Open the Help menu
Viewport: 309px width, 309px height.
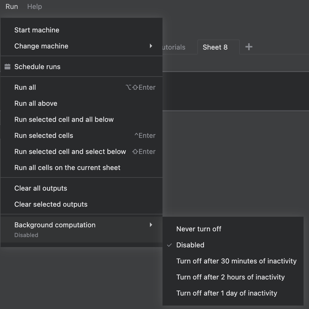tap(34, 6)
